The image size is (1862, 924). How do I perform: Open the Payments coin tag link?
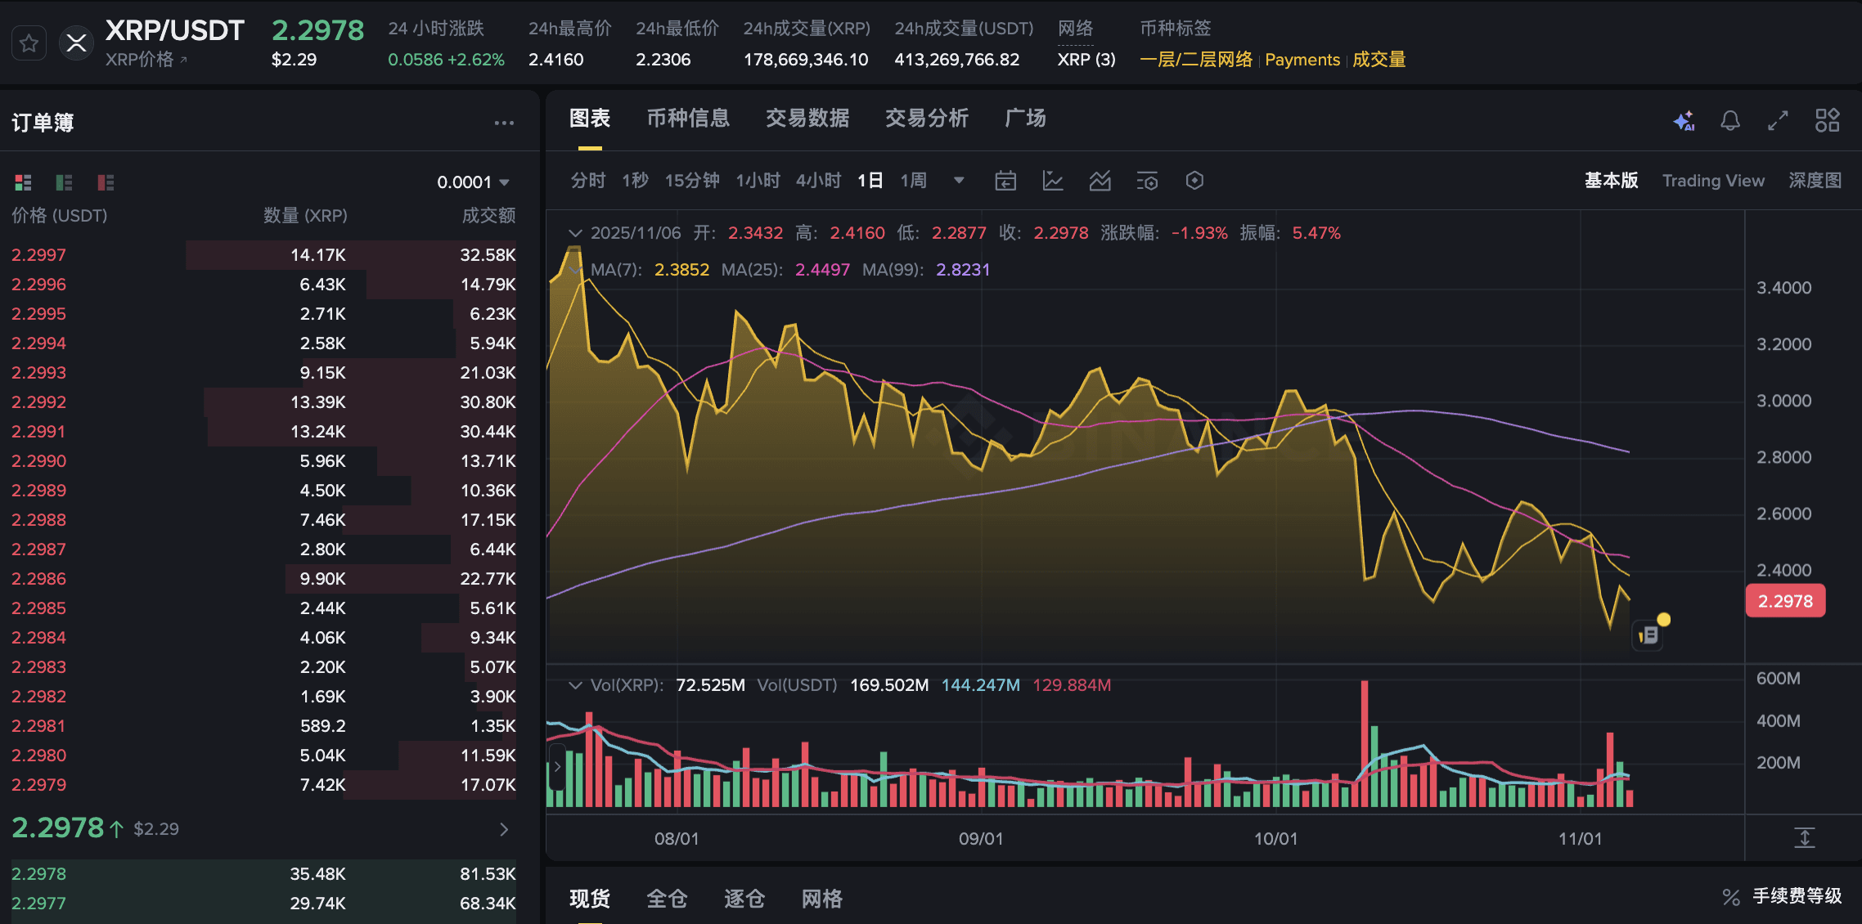point(1302,60)
